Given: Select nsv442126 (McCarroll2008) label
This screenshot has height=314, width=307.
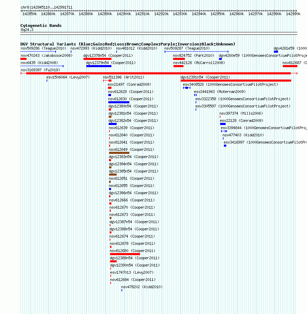Looking at the screenshot, I should pos(199,63).
